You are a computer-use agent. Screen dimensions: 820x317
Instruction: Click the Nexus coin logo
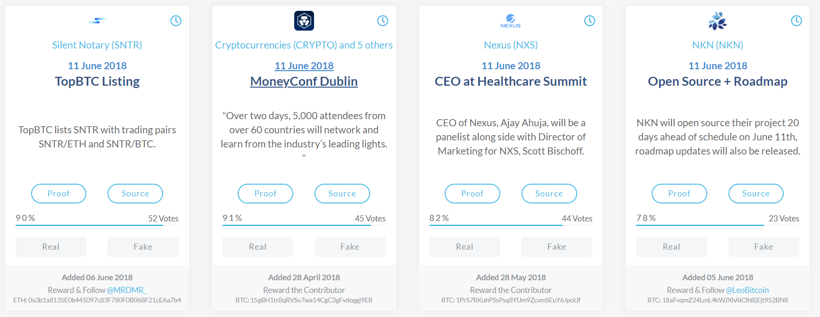pyautogui.click(x=510, y=21)
